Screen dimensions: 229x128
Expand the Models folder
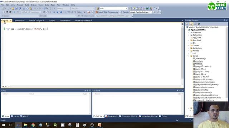[x=189, y=50]
